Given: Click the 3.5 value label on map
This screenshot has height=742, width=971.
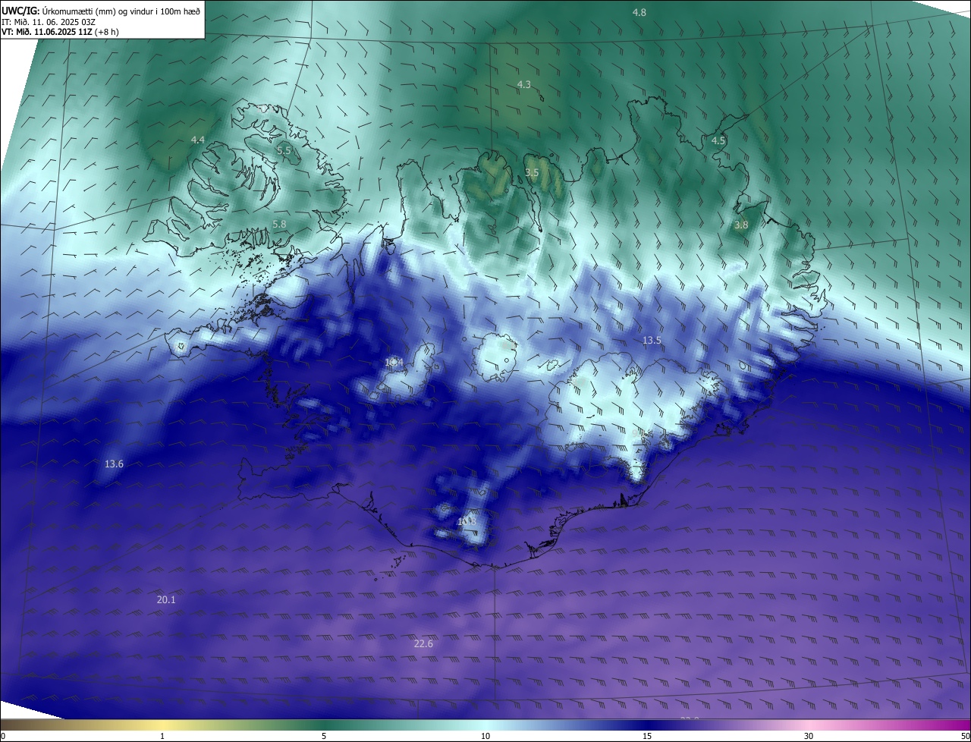Looking at the screenshot, I should 532,173.
